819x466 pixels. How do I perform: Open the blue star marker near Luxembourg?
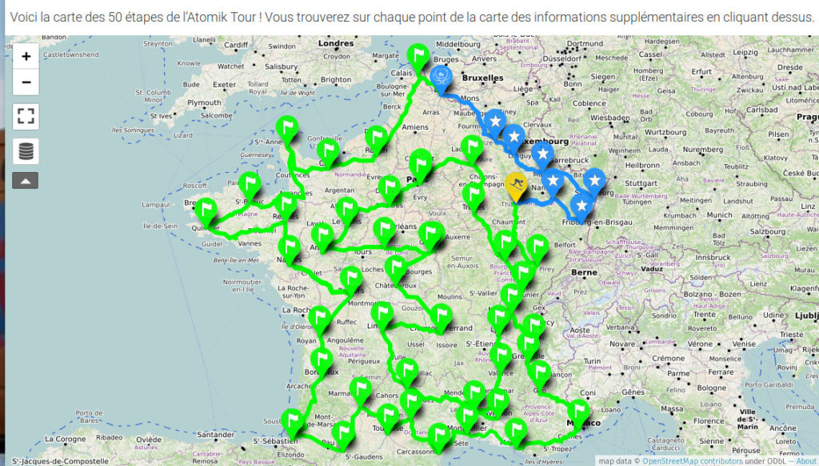[x=514, y=136]
